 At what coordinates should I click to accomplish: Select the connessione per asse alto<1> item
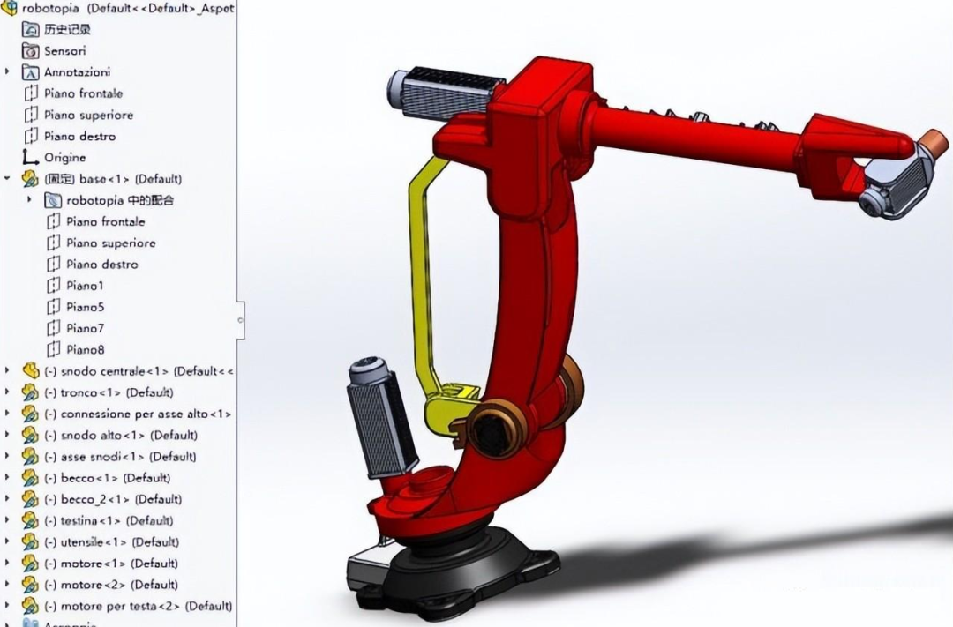click(133, 414)
